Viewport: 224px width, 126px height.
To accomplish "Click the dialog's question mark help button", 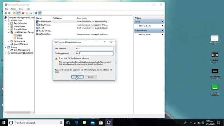I will 104,42.
